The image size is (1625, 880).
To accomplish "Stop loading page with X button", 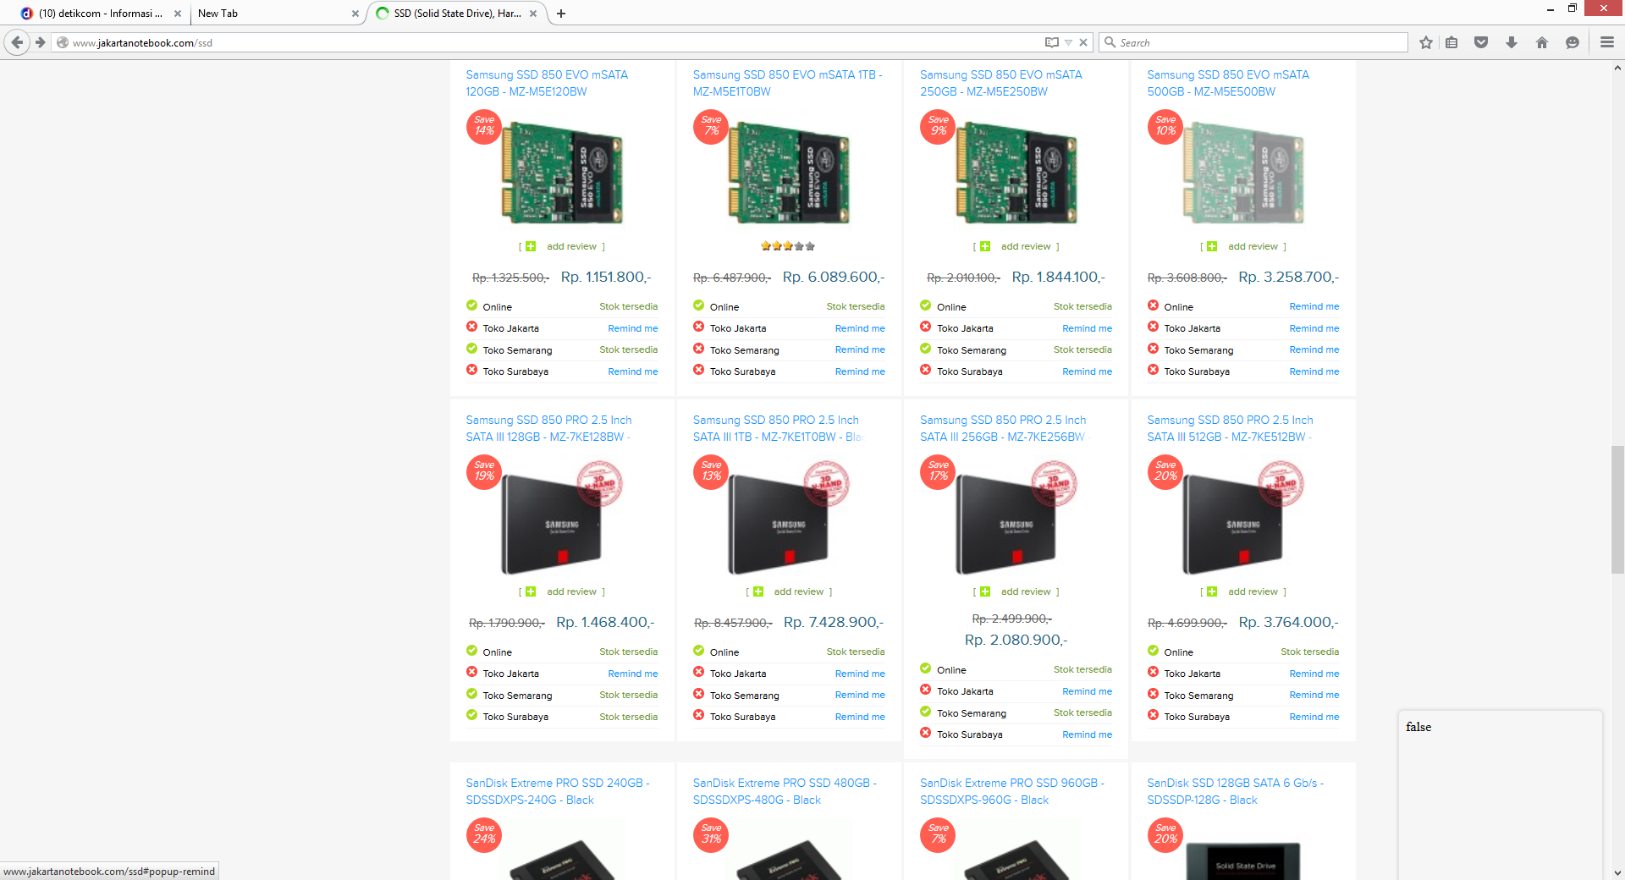I will click(x=1083, y=42).
